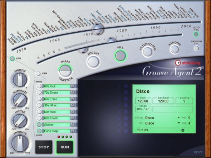This screenshot has height=158, width=211.
Task: Solo the 70s Snare track
Action: click(73, 93)
